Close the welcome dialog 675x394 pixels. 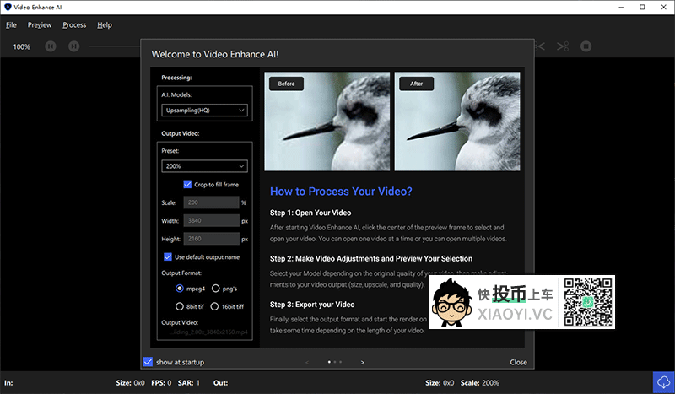[518, 362]
